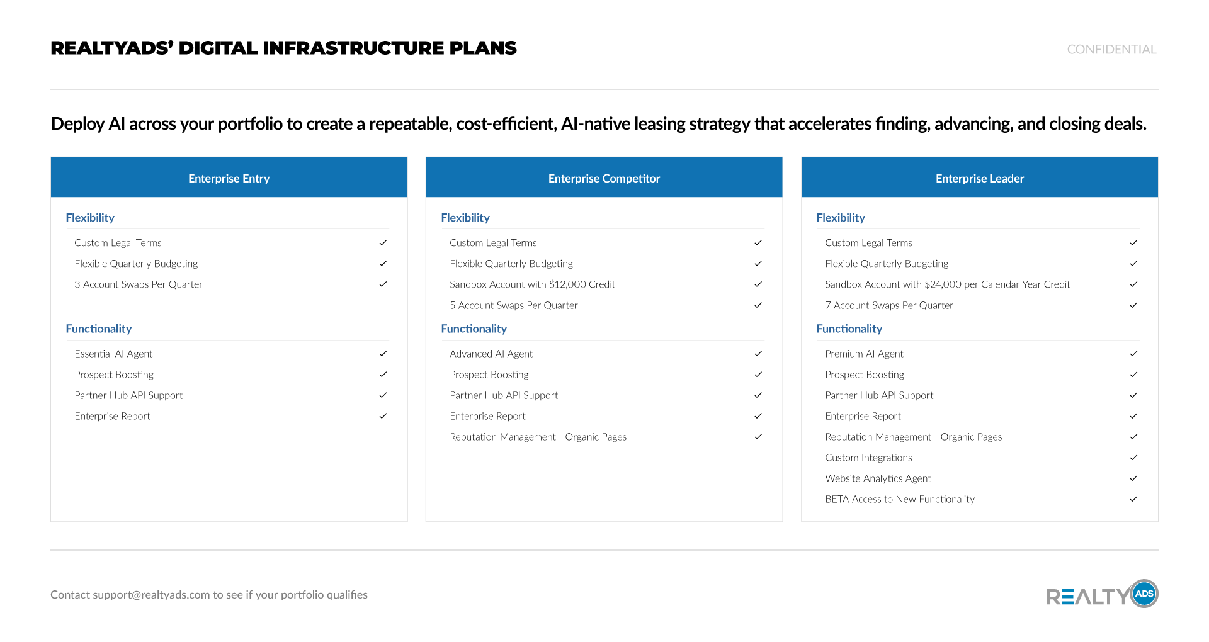
Task: Click the CONFIDENTIAL label
Action: 1112,49
